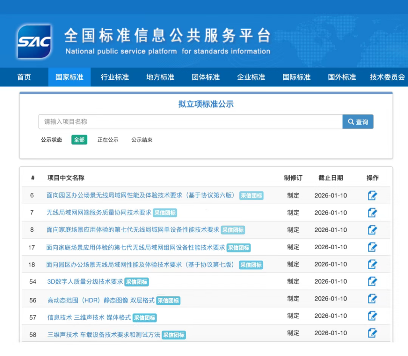408x356 pixels.
Task: Click edit icon for 3D数字人质量分级技术要求
Action: click(372, 282)
